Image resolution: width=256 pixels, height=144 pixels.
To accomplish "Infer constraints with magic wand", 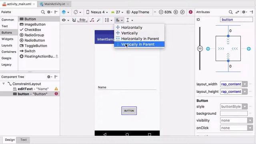I will point(99,20).
